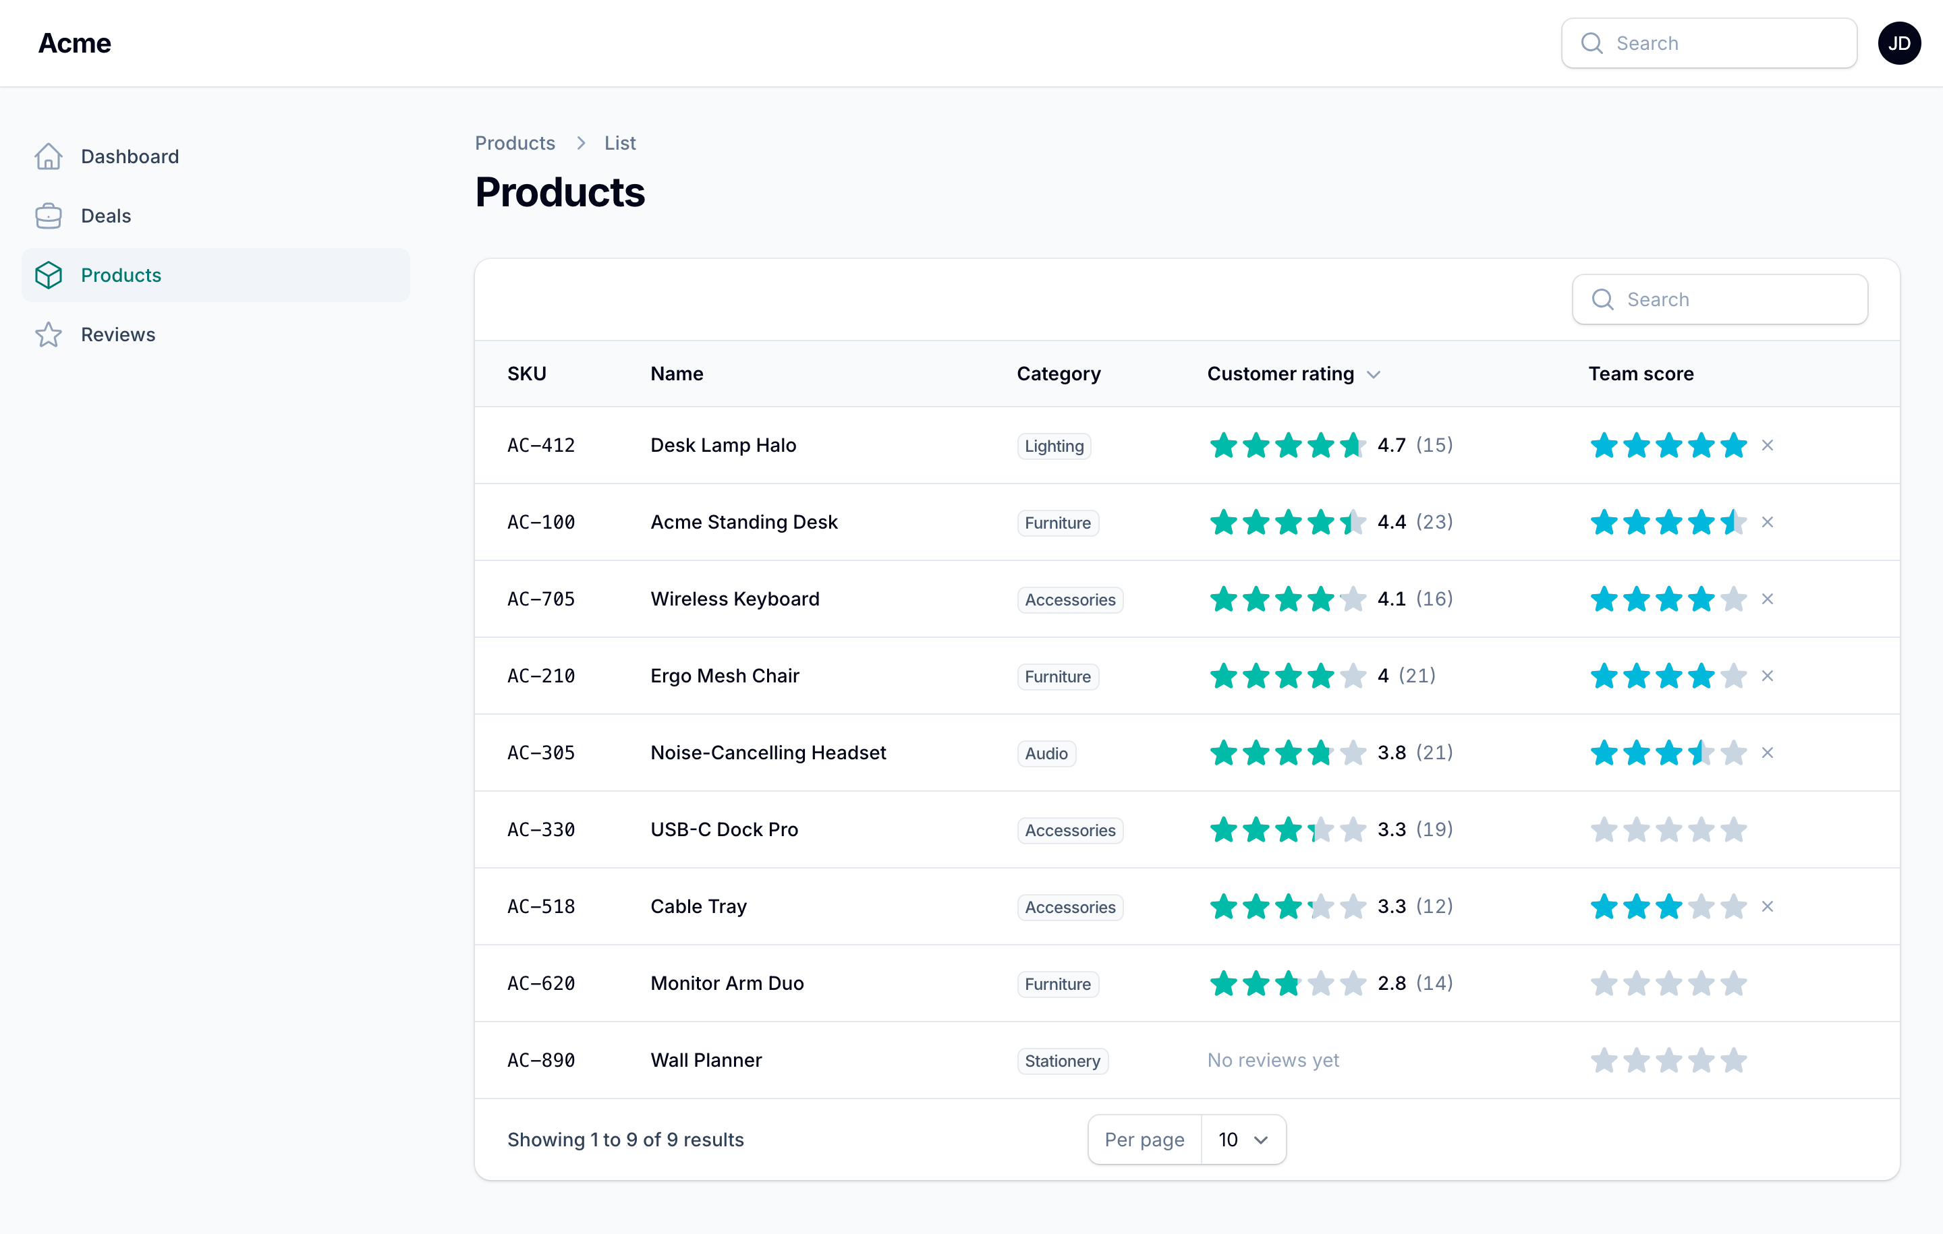Clear team score for Wireless Keyboard
The image size is (1943, 1234).
[x=1767, y=599]
